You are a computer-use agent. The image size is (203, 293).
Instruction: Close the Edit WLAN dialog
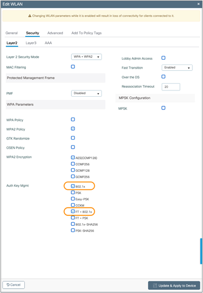coord(199,4)
